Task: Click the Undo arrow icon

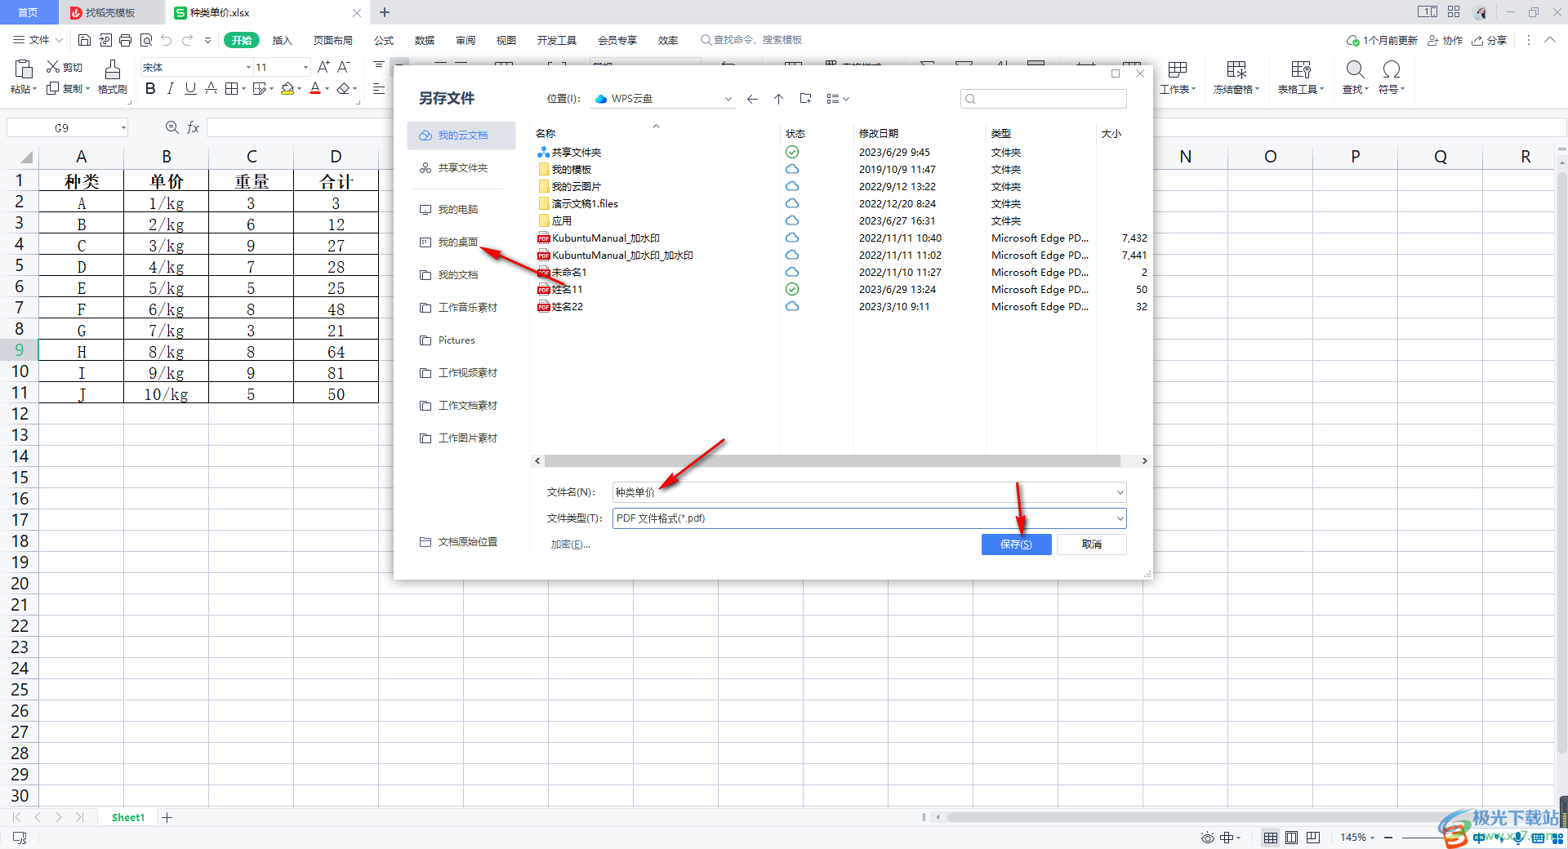Action: (167, 40)
